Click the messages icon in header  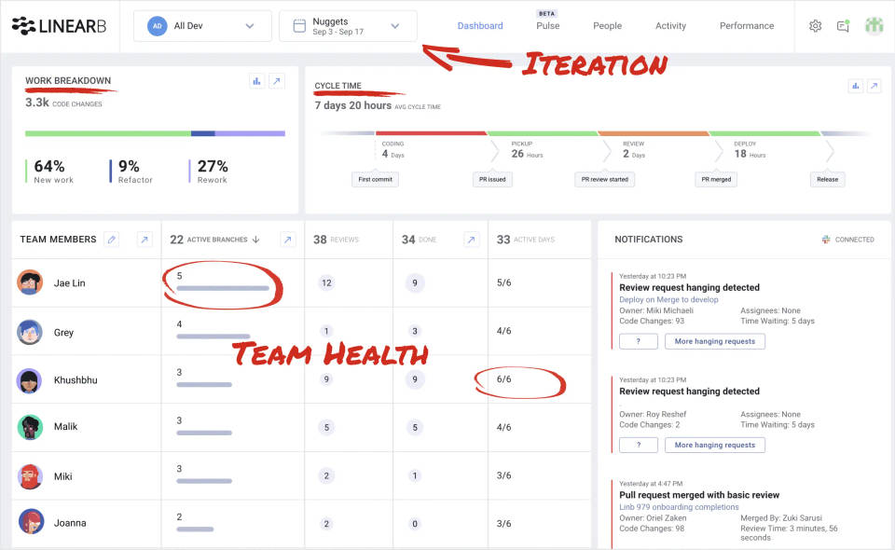point(843,26)
